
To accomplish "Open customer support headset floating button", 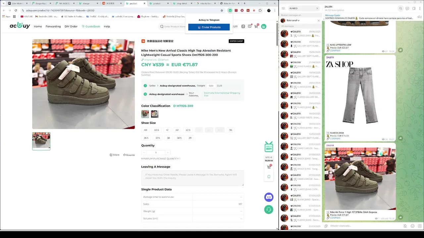I will (269, 210).
